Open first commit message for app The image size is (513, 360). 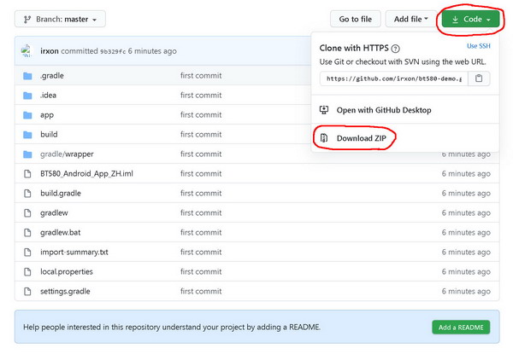[x=201, y=115]
